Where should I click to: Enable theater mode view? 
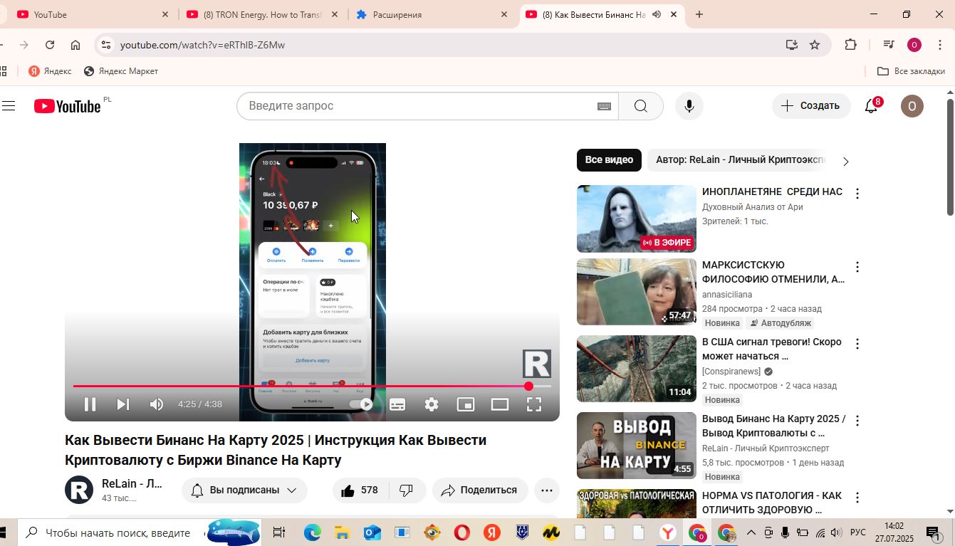coord(500,404)
